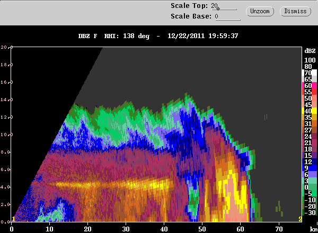Click the "10" km range axis label
The width and height of the screenshot is (318, 233).
coord(49,229)
